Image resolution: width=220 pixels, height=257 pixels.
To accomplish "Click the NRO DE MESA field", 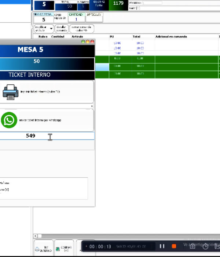I will click(x=44, y=19).
